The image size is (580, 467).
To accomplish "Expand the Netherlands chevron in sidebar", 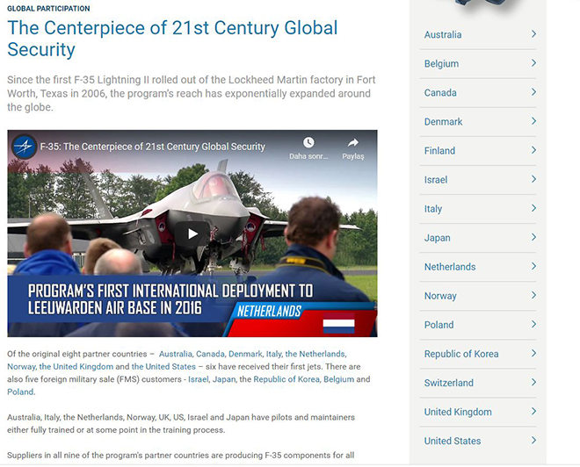I will click(x=533, y=266).
